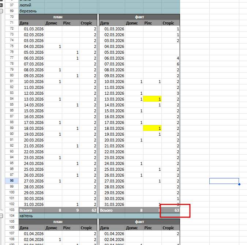Select Дата header of March факт table

tap(112, 23)
